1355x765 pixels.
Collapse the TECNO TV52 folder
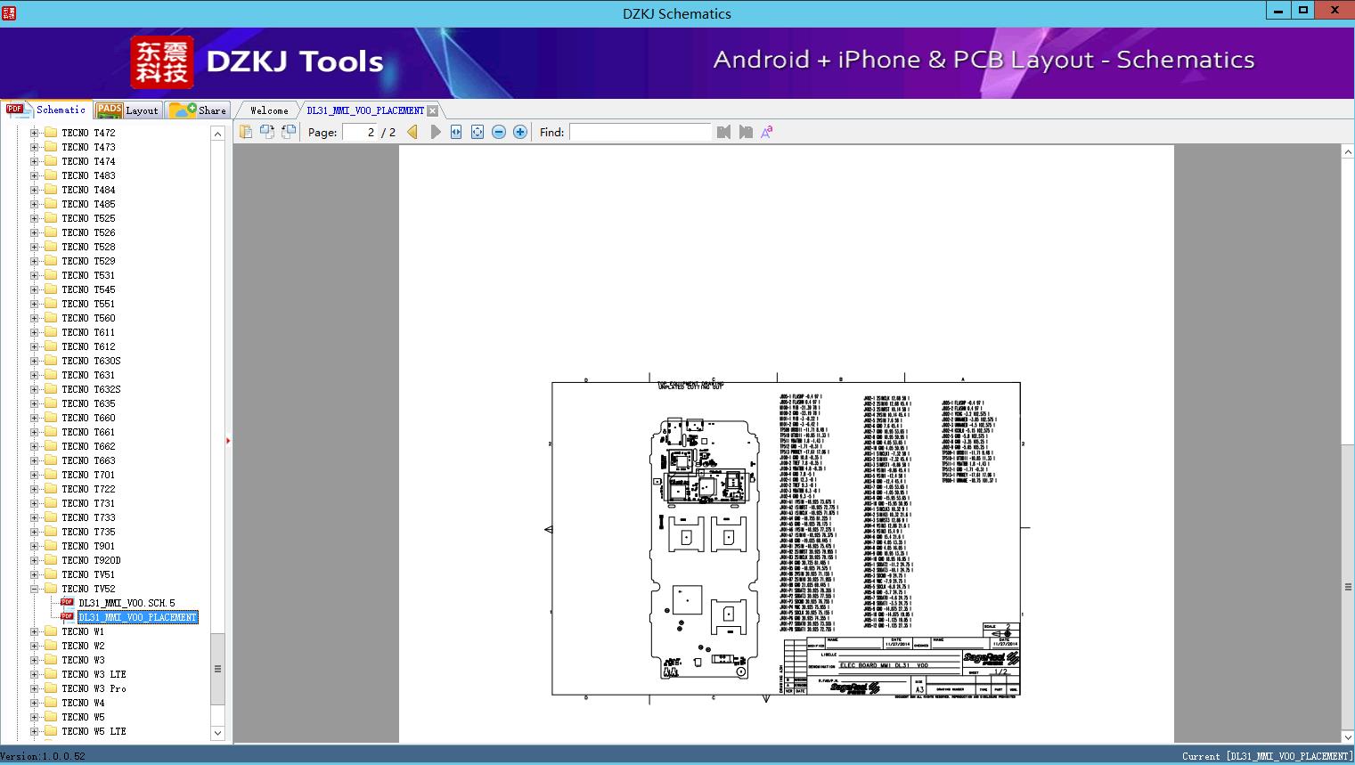pyautogui.click(x=34, y=589)
